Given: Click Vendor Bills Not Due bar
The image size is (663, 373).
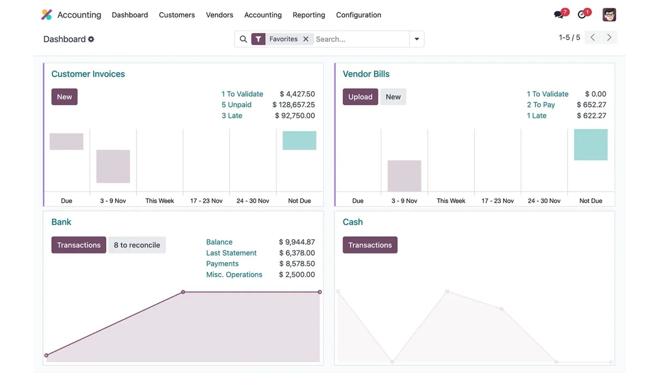Looking at the screenshot, I should click(x=590, y=145).
